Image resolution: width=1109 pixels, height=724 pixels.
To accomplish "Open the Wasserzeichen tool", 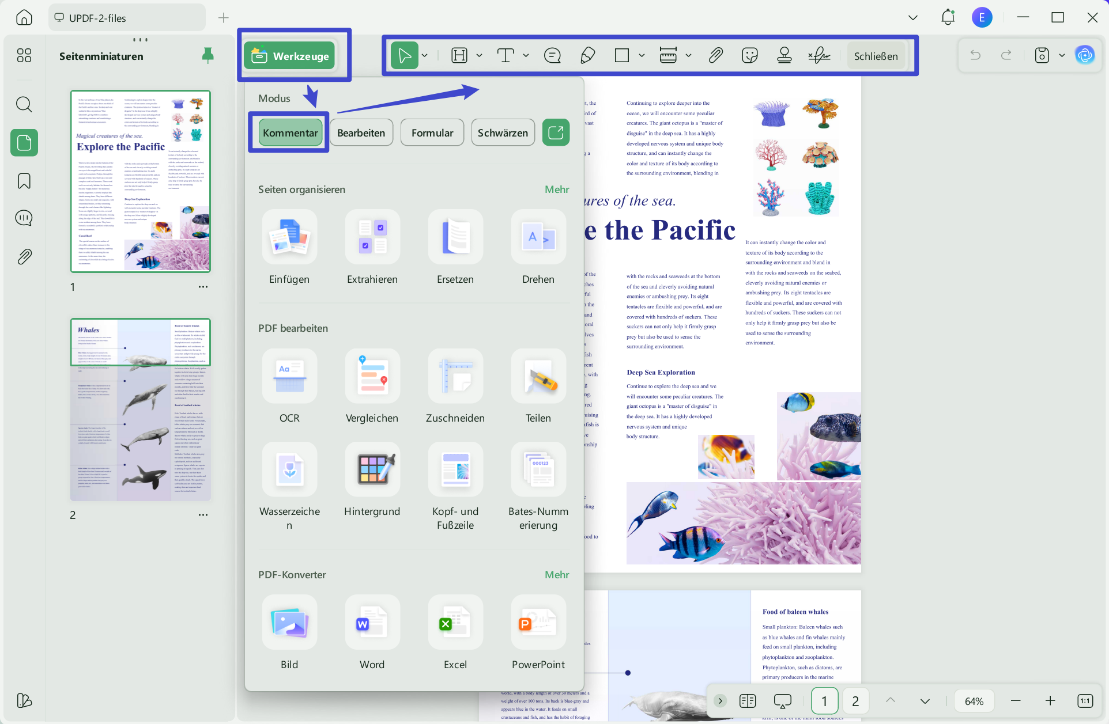I will [289, 469].
